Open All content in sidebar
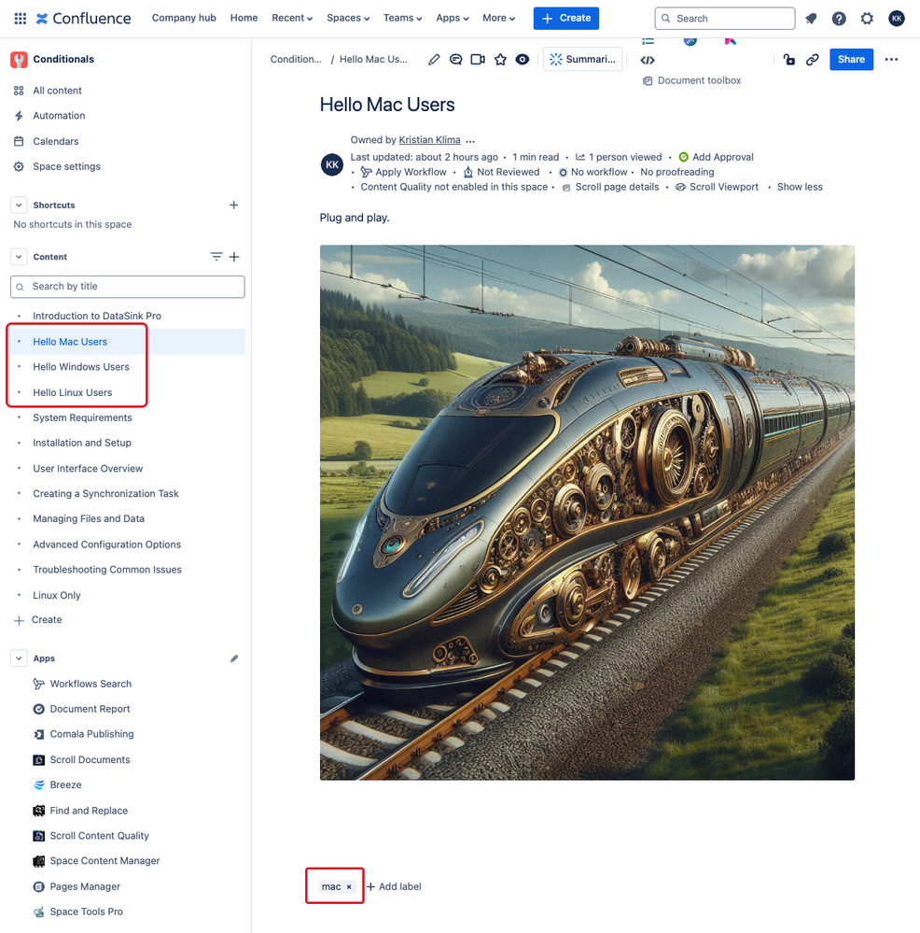This screenshot has width=920, height=933. [57, 91]
